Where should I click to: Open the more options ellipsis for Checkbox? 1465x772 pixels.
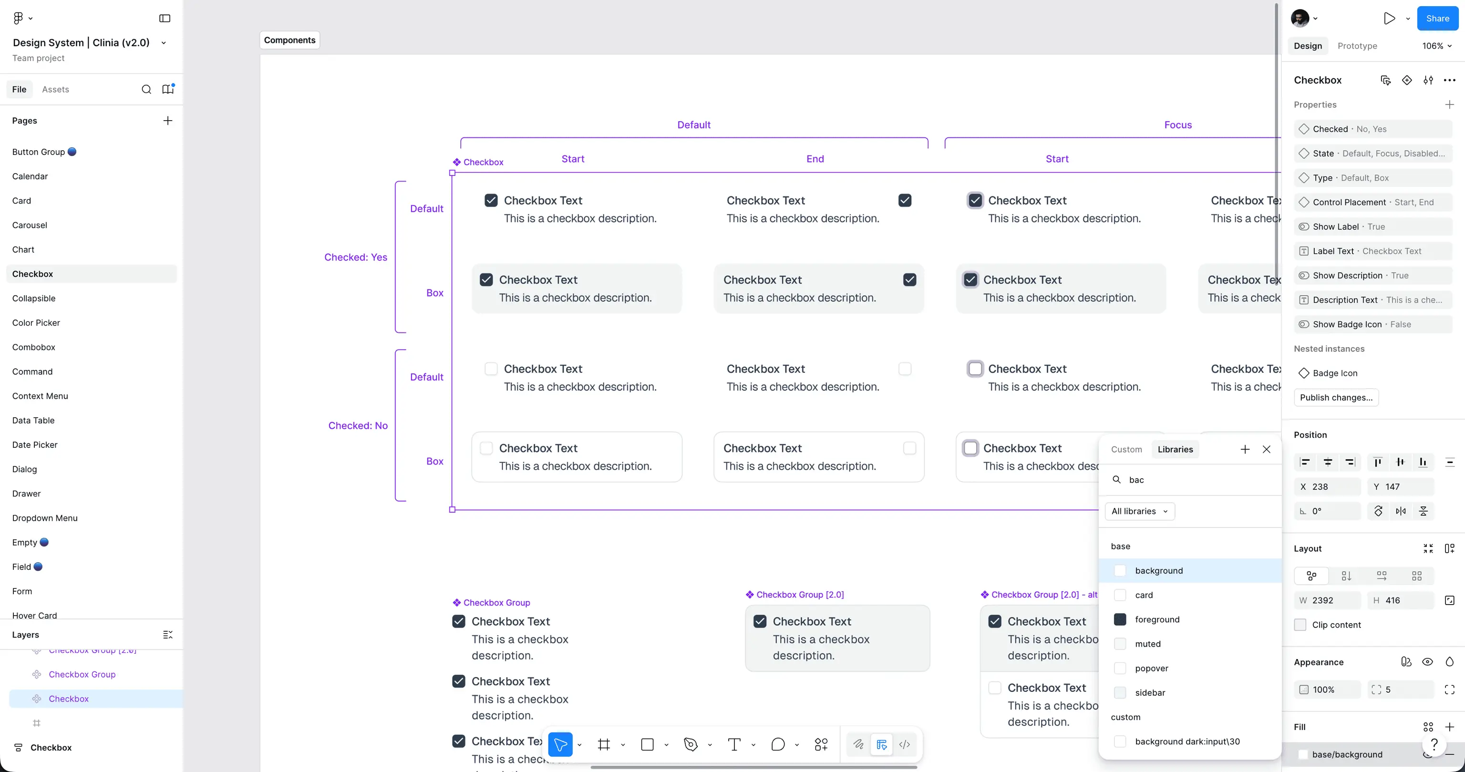(1450, 80)
